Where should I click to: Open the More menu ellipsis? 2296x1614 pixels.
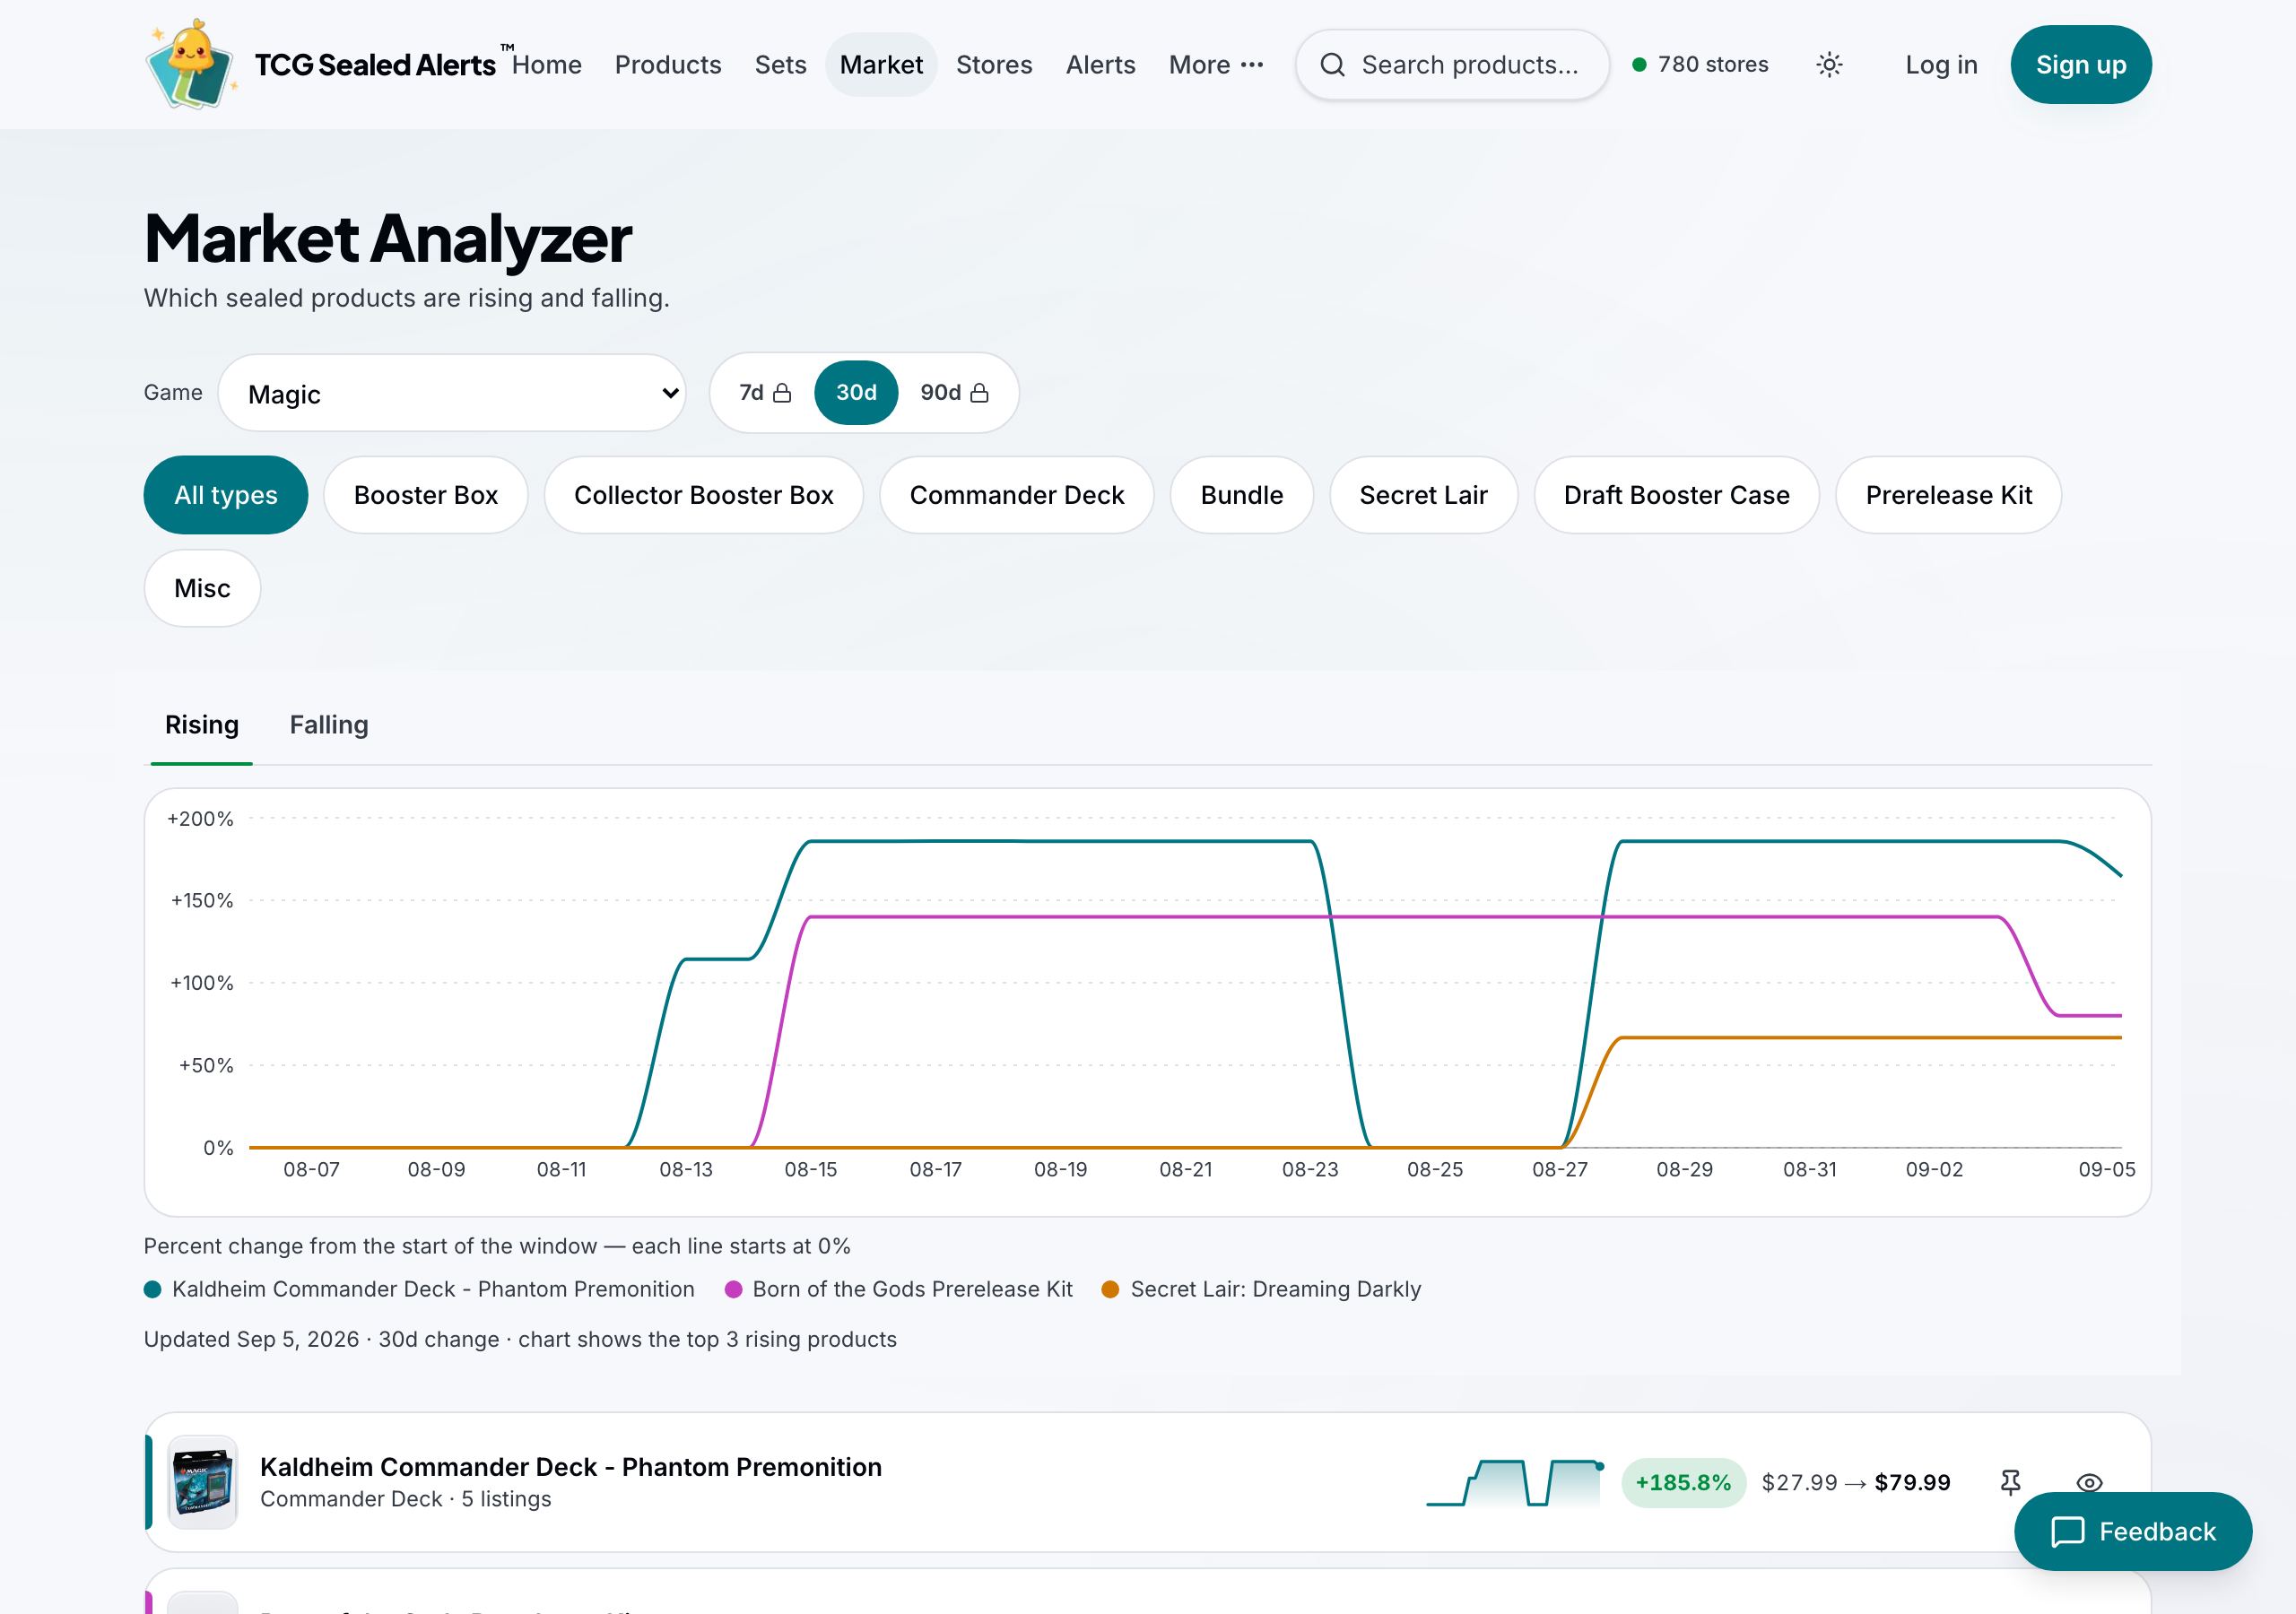tap(1251, 65)
